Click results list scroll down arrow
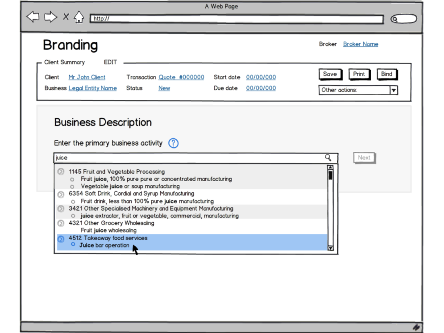 click(x=330, y=248)
